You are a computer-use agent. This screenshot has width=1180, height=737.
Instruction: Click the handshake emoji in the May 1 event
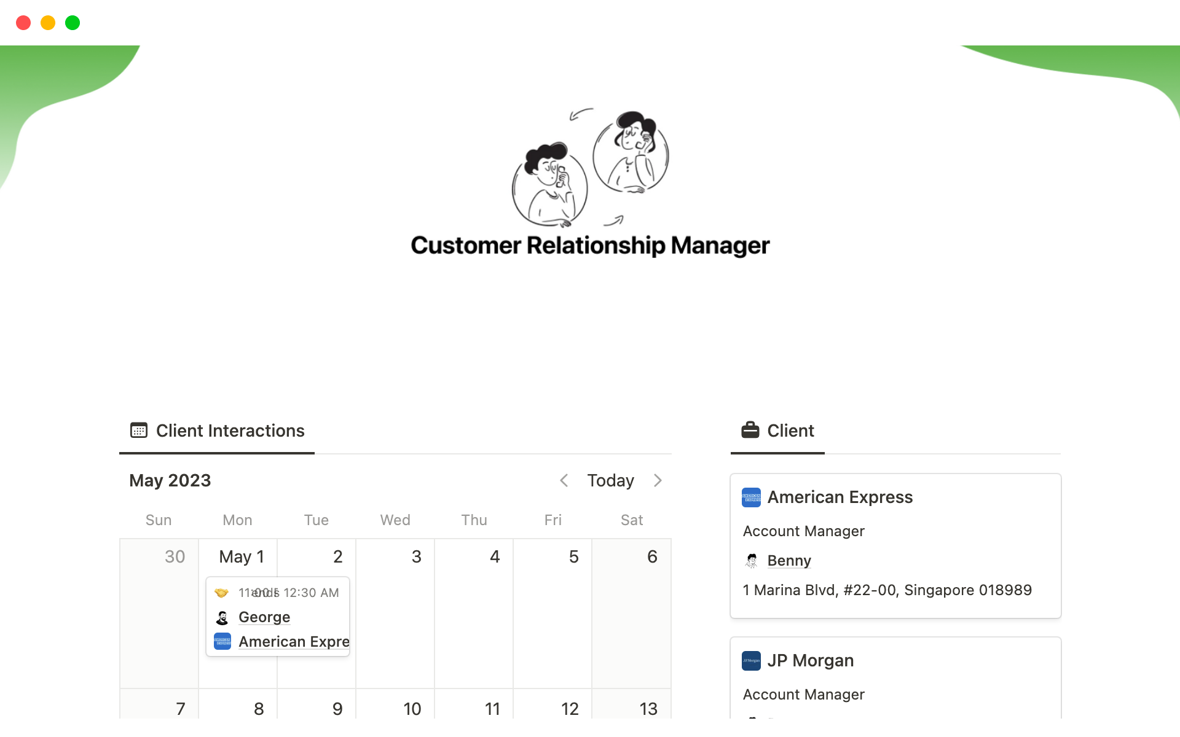click(x=221, y=593)
